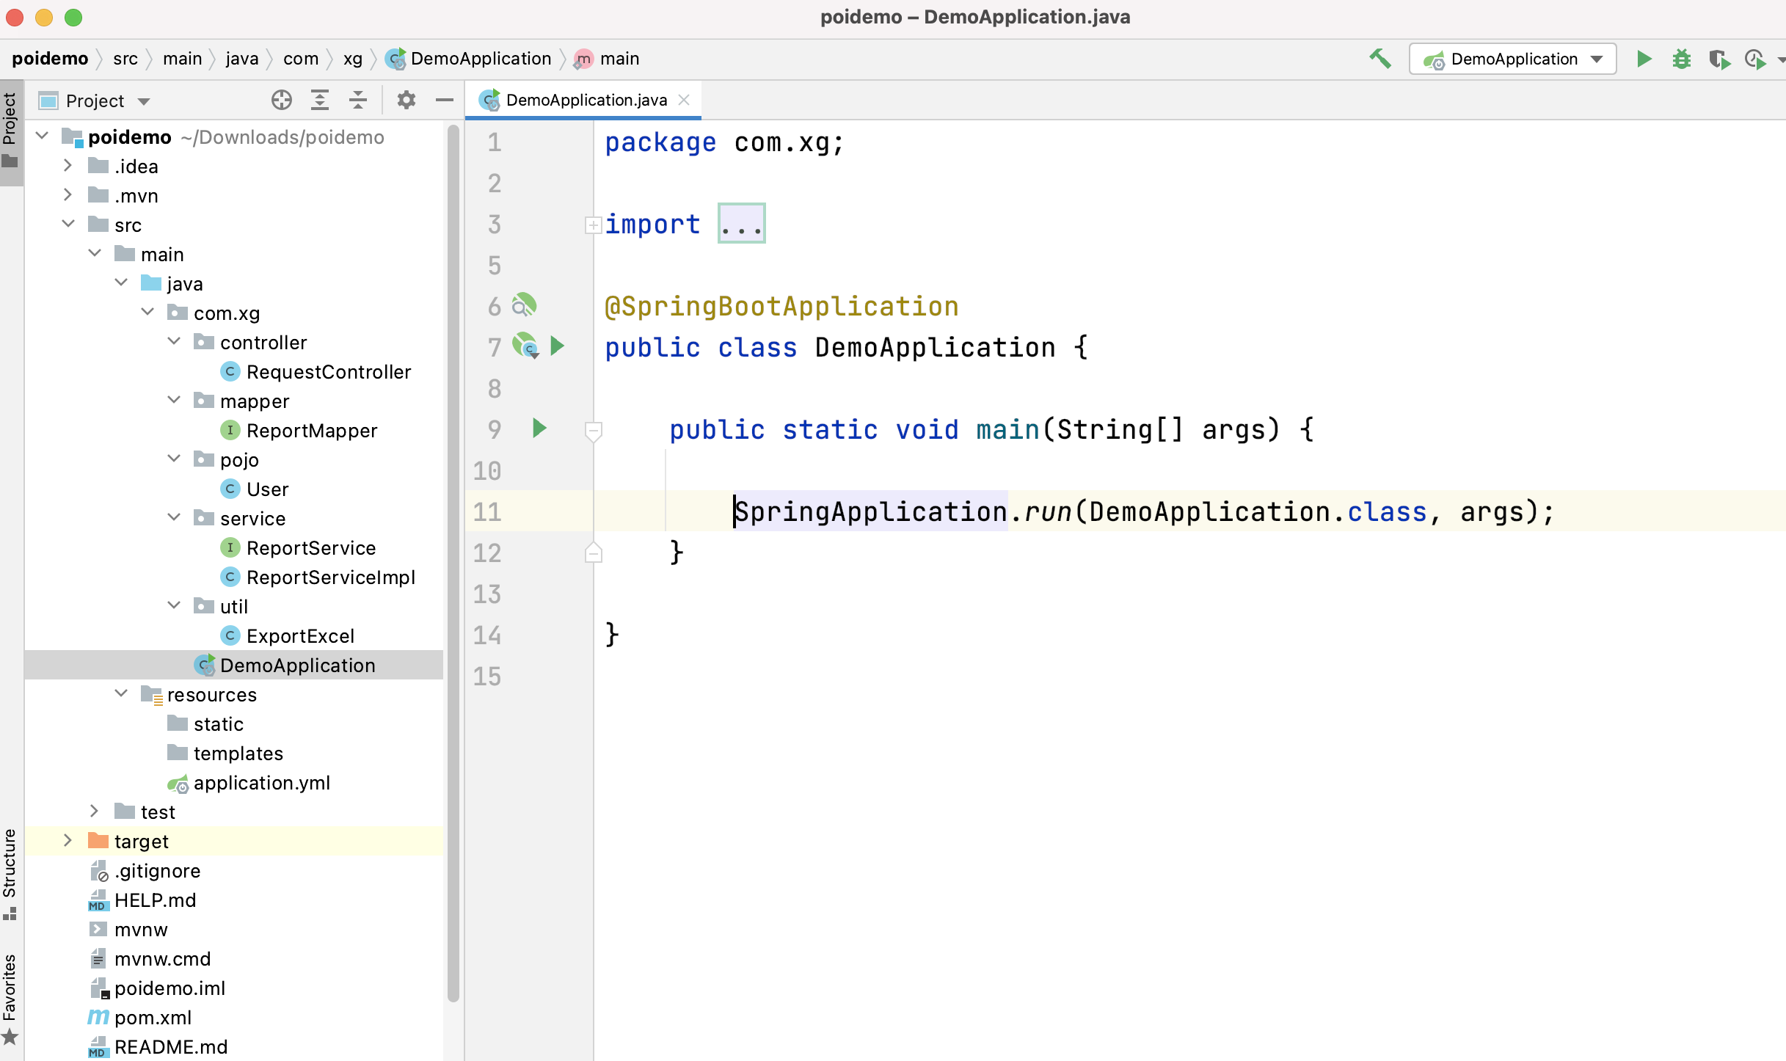Hide the Project panel with minus icon
This screenshot has width=1786, height=1061.
445,100
